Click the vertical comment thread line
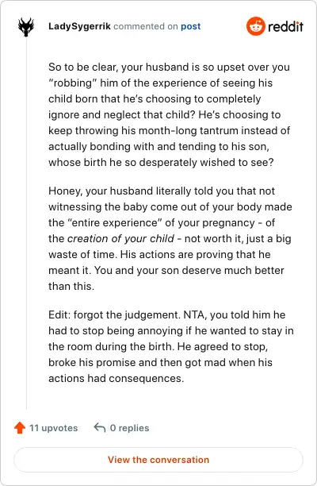The width and height of the screenshot is (317, 486). 26,223
